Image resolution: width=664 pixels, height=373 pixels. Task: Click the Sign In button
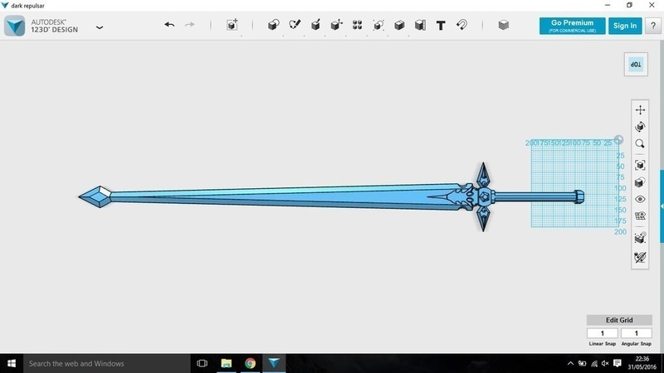point(625,26)
